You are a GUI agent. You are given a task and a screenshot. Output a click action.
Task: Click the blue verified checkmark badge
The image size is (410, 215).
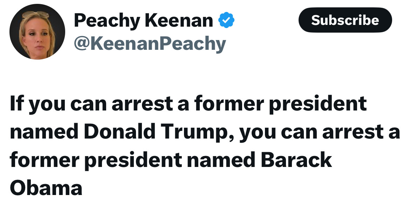click(226, 20)
